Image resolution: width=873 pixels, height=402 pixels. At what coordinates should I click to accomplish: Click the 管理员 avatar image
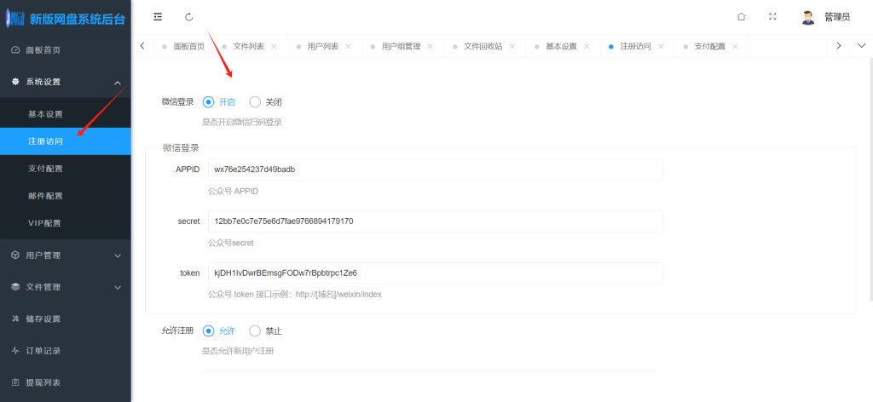tap(808, 17)
